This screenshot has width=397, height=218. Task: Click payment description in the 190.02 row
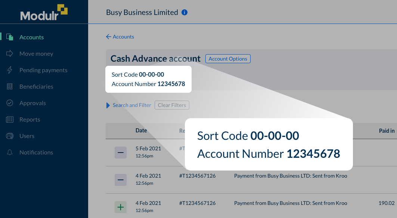[x=291, y=203]
